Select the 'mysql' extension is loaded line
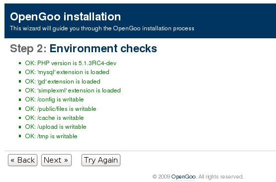Viewport: 276px width, 182px height. pos(67,72)
